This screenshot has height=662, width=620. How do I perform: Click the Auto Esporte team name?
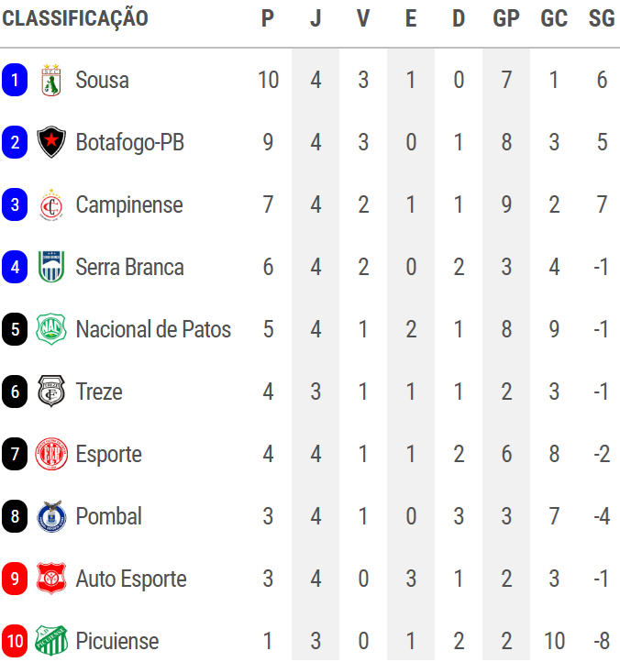click(131, 579)
